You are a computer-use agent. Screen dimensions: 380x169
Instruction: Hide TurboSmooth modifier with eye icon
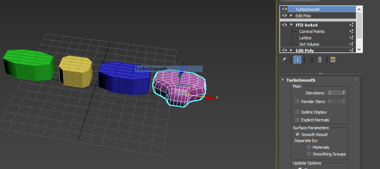285,9
